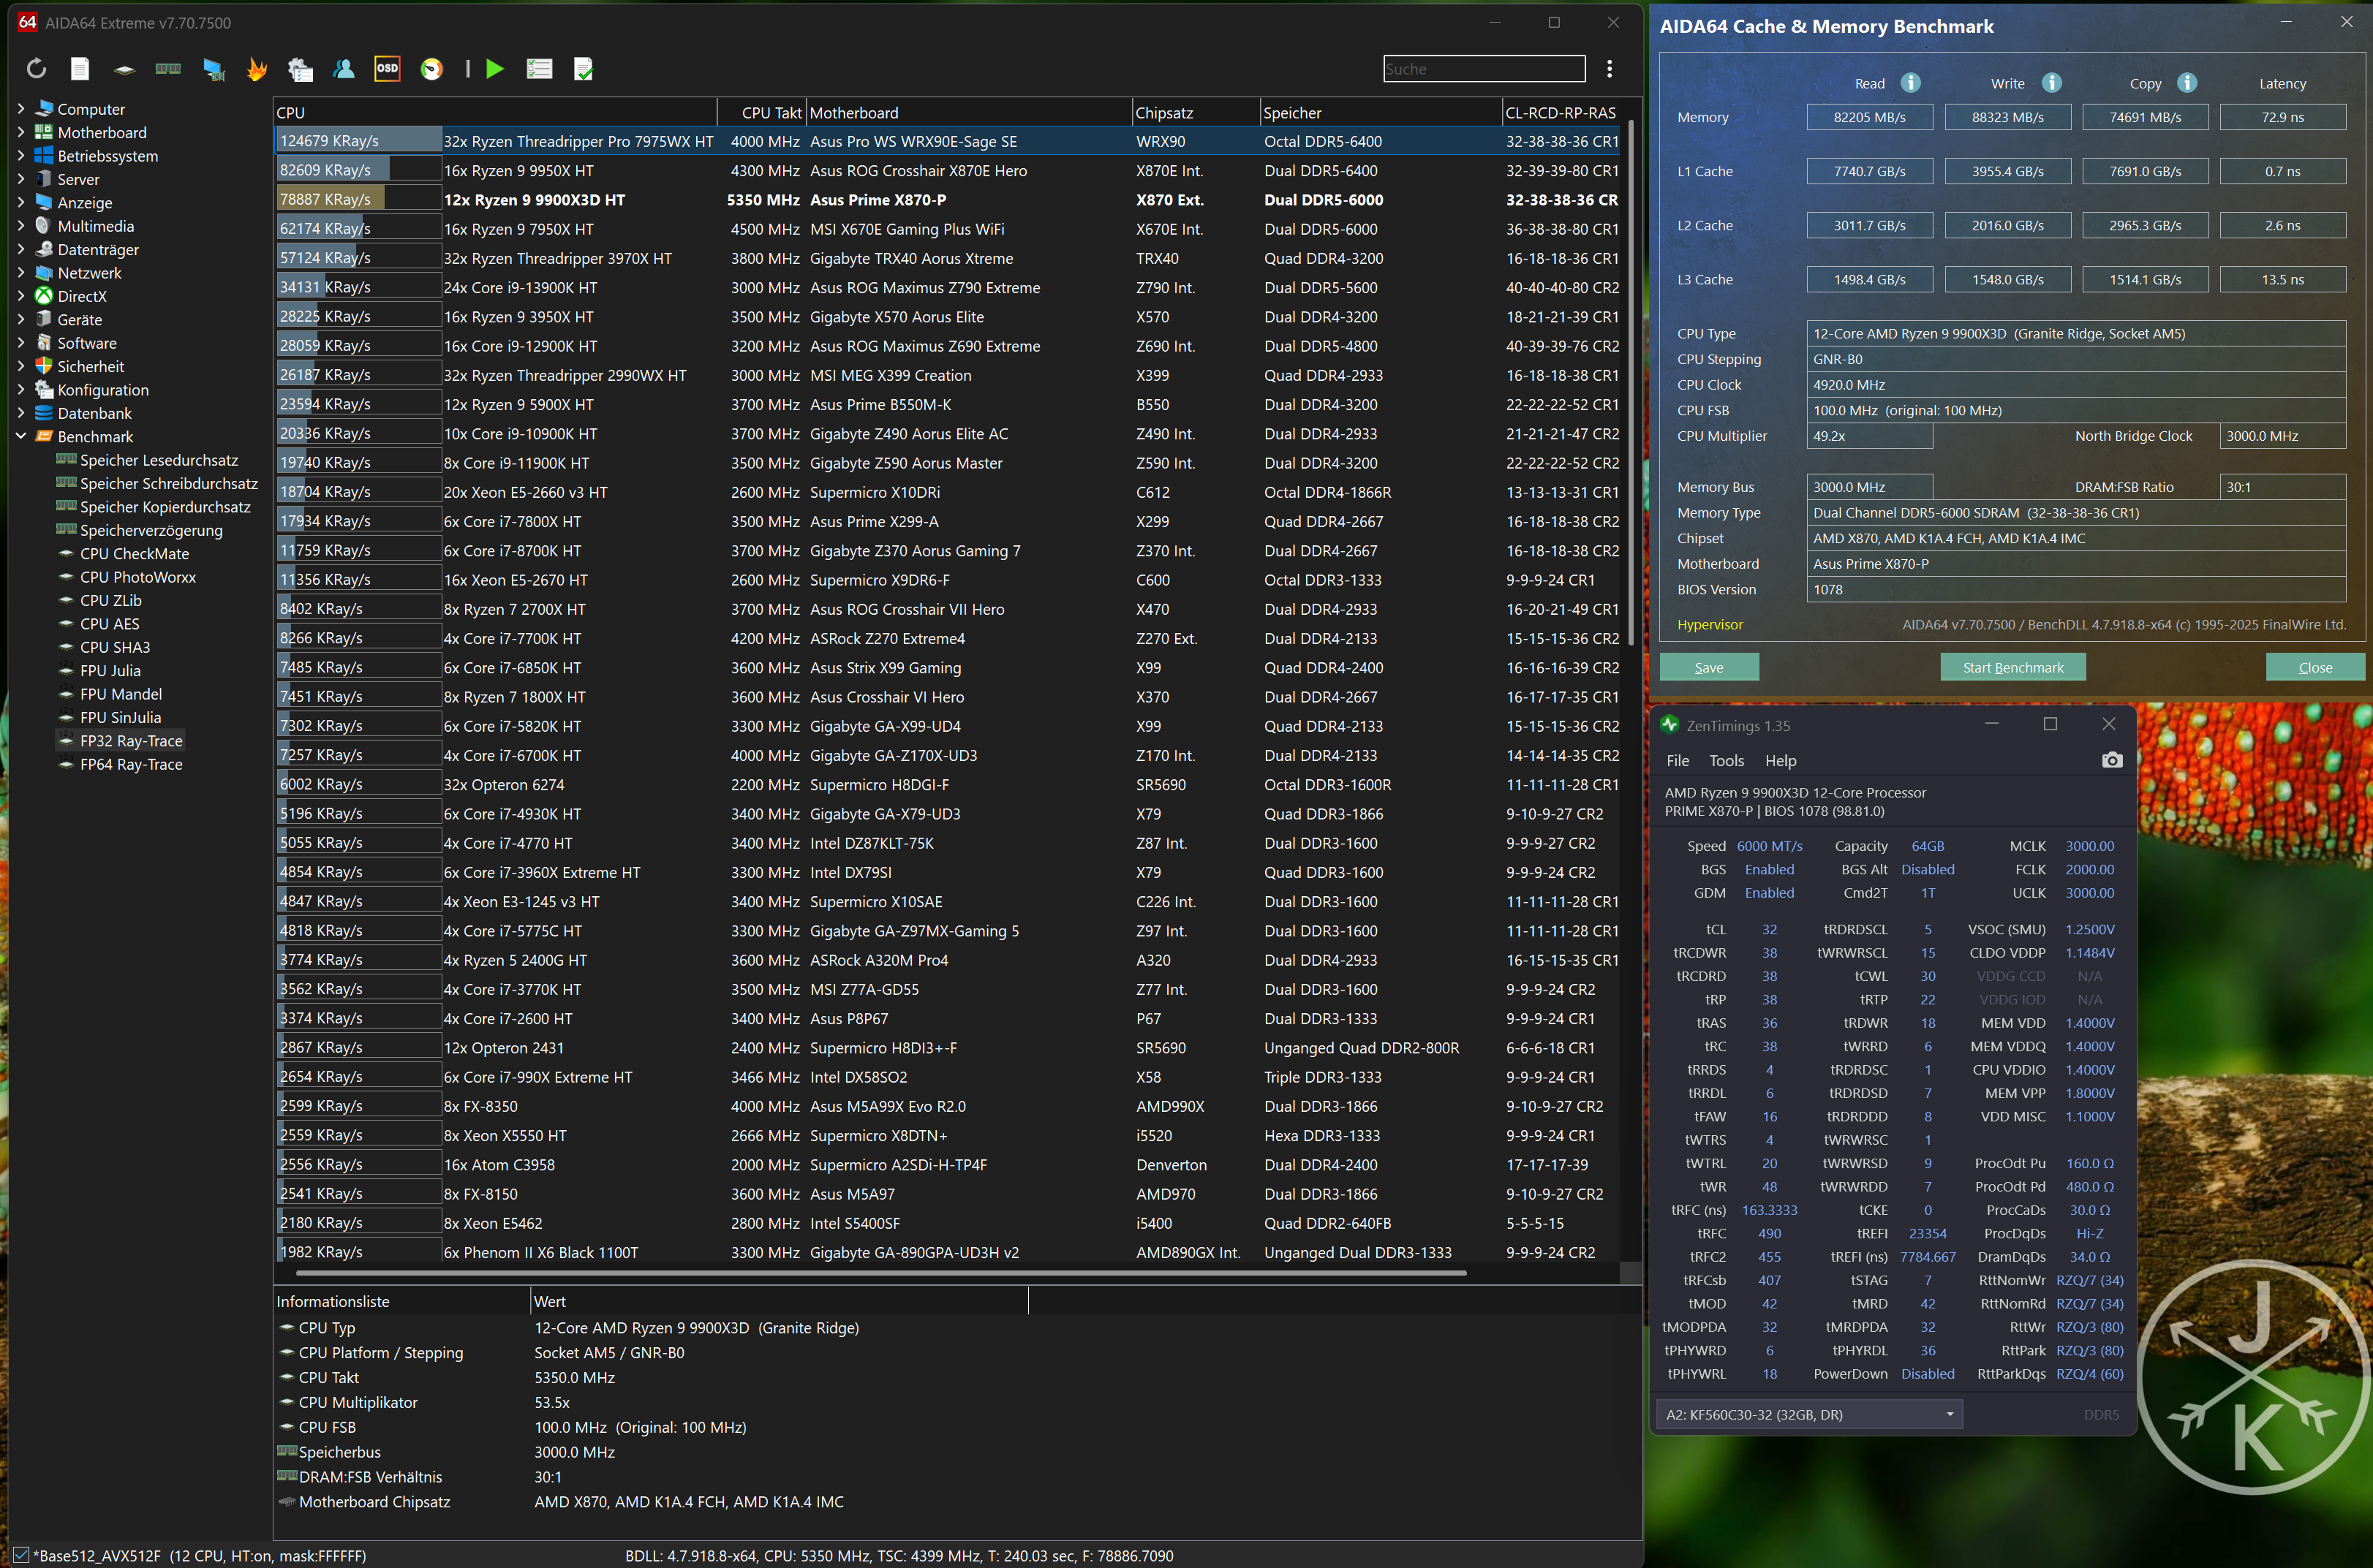Take a screenshot with ZenTimings camera icon
Image resolution: width=2373 pixels, height=1568 pixels.
pyautogui.click(x=2111, y=760)
